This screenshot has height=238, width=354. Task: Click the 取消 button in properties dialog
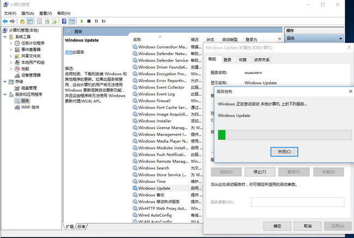click(308, 226)
